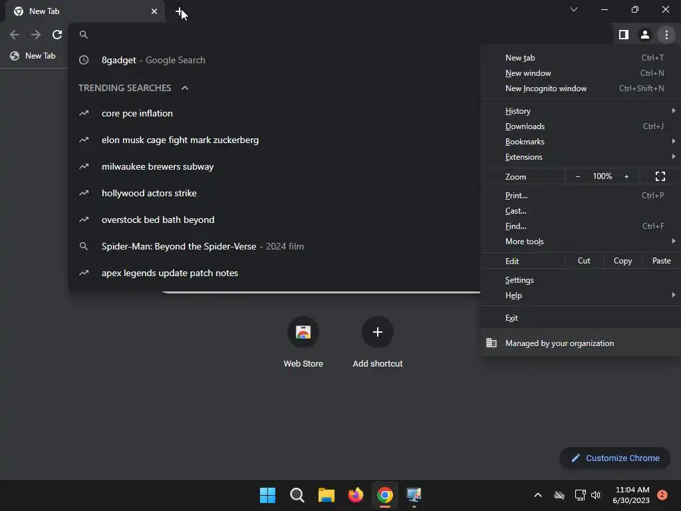Reload the current page
Screen dimensions: 681x511
pyautogui.click(x=57, y=35)
